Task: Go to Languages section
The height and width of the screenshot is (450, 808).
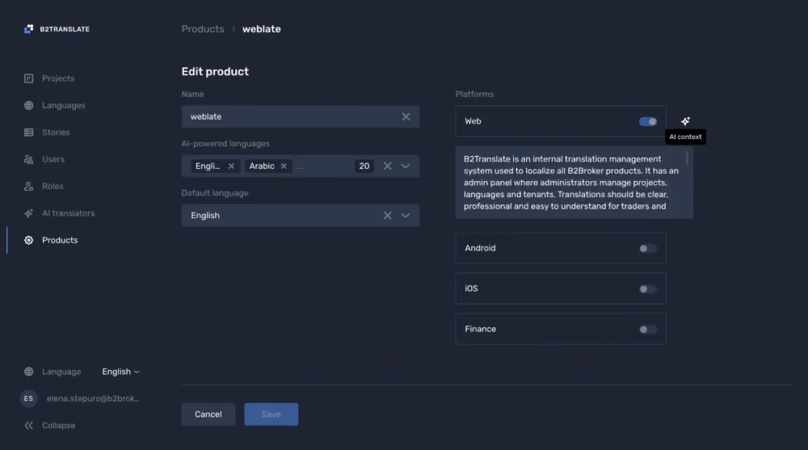Action: (x=63, y=105)
